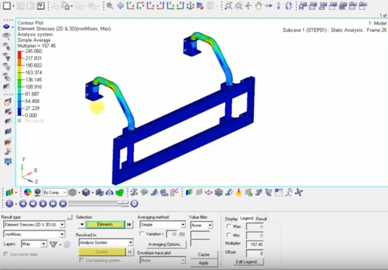Toggle the Variation checkbox
Screen dimensions: 388x270
tap(142, 234)
